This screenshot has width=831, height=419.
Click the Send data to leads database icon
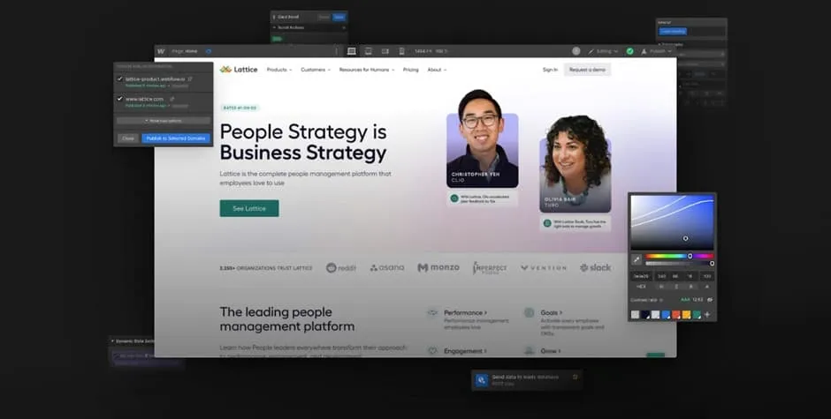tap(482, 380)
